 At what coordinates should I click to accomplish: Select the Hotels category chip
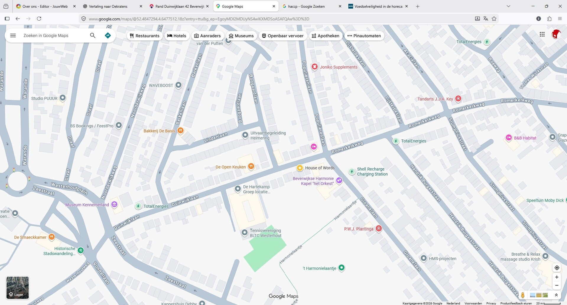[177, 36]
